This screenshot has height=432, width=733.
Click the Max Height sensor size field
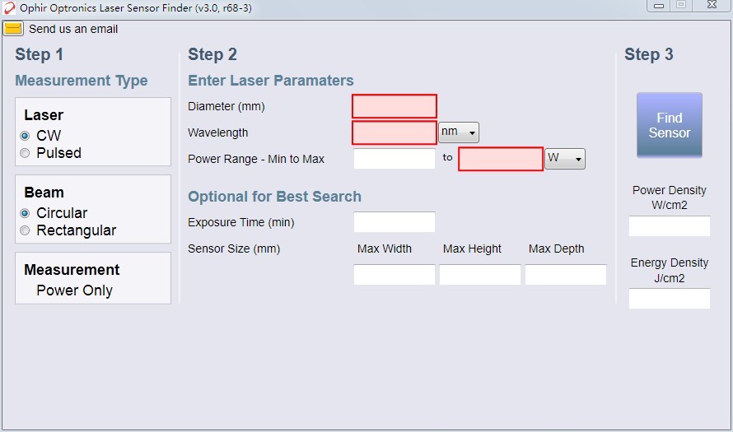[480, 275]
